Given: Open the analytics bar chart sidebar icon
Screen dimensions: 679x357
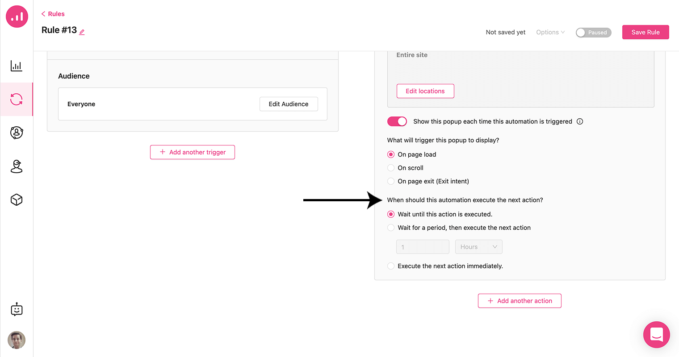Looking at the screenshot, I should click(x=17, y=66).
